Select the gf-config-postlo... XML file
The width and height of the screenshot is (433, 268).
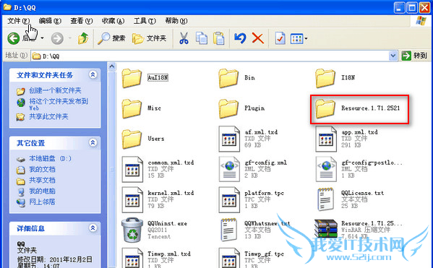pos(359,169)
